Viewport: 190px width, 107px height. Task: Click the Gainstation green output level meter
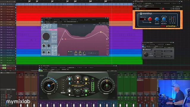click(93, 86)
